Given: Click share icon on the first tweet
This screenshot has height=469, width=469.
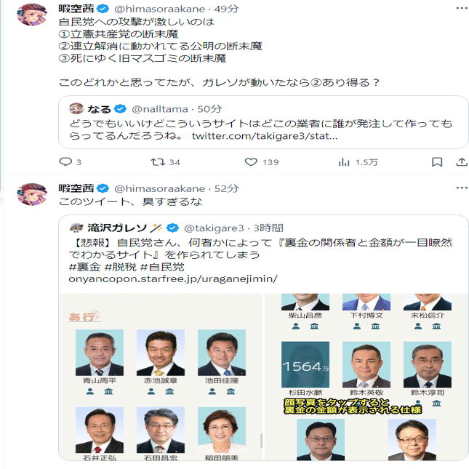Looking at the screenshot, I should tap(462, 162).
